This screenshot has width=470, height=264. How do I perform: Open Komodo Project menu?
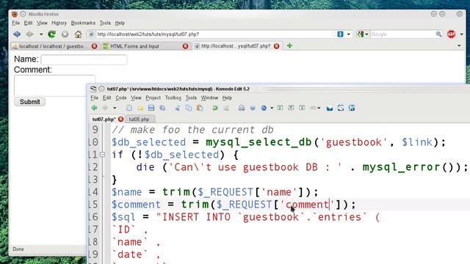tap(153, 98)
